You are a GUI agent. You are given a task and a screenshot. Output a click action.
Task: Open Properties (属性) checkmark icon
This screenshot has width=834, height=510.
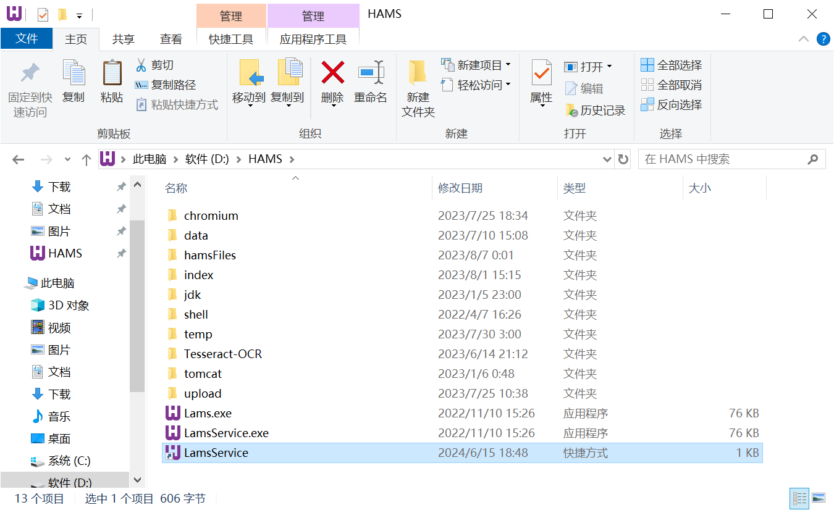(x=541, y=73)
